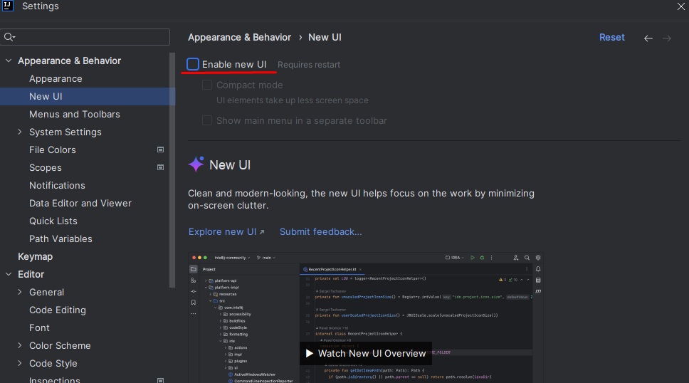This screenshot has width=689, height=383.
Task: Open Code Editing settings
Action: 58,310
